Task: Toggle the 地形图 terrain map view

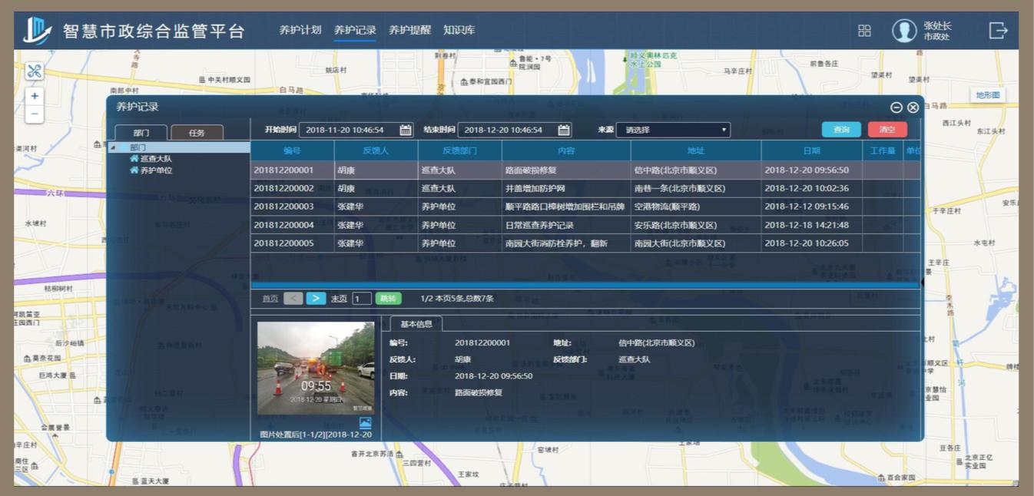Action: tap(988, 95)
